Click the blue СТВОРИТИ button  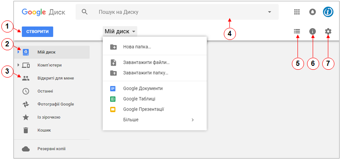click(37, 32)
